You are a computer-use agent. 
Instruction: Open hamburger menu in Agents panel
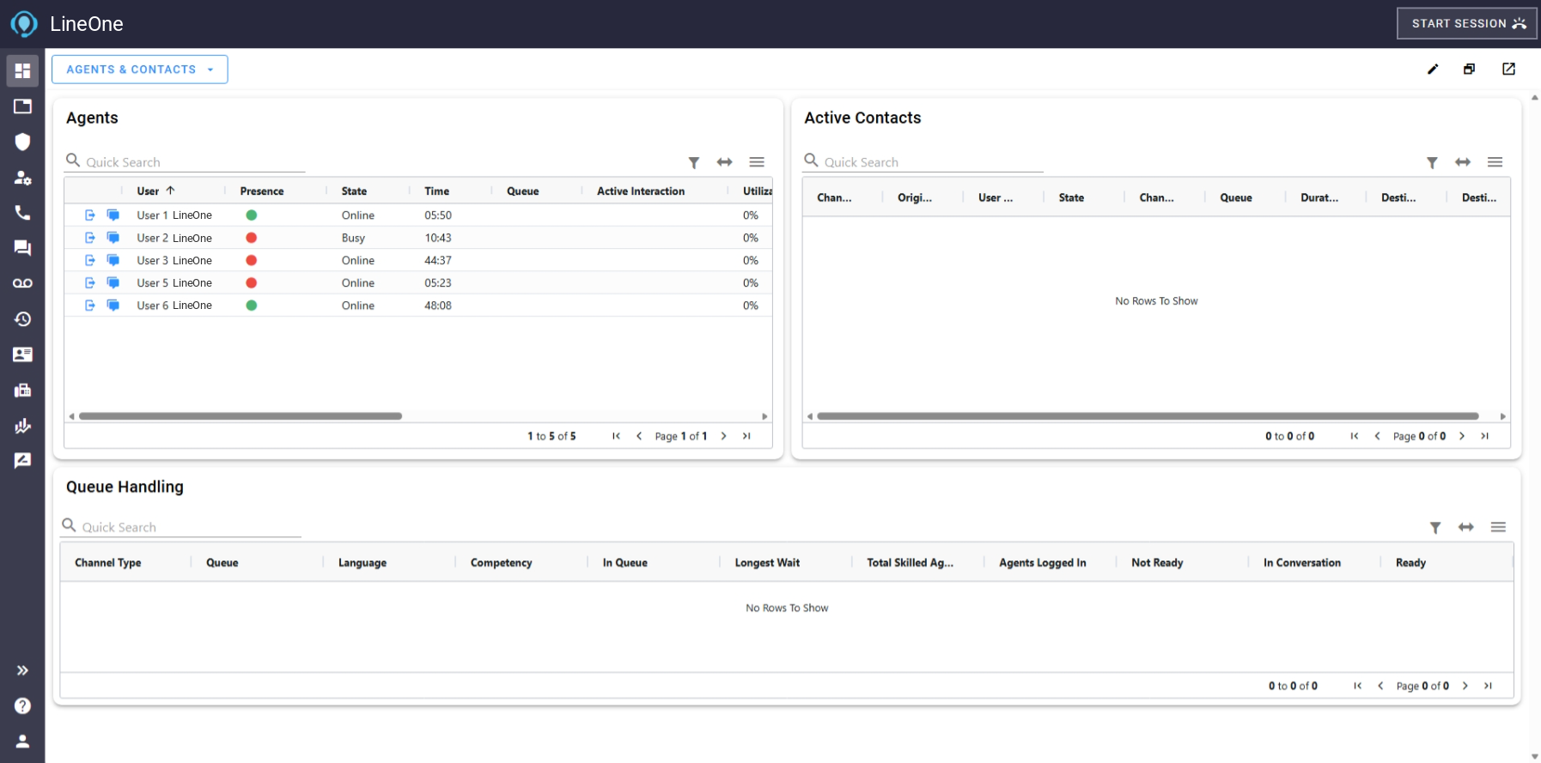coord(757,162)
